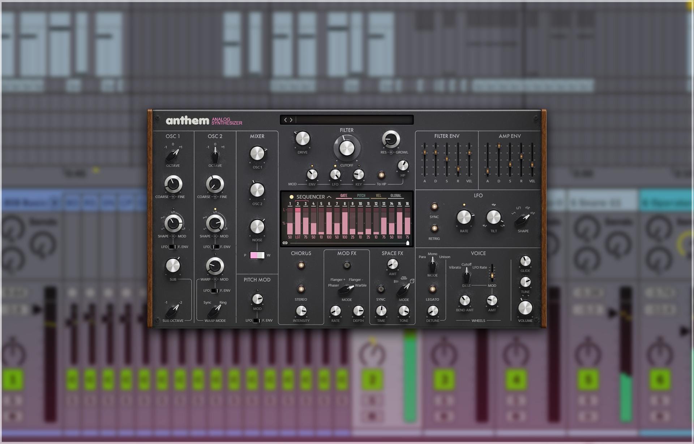This screenshot has width=694, height=444.
Task: Click the Pitch Mod amount knob
Action: click(x=257, y=299)
